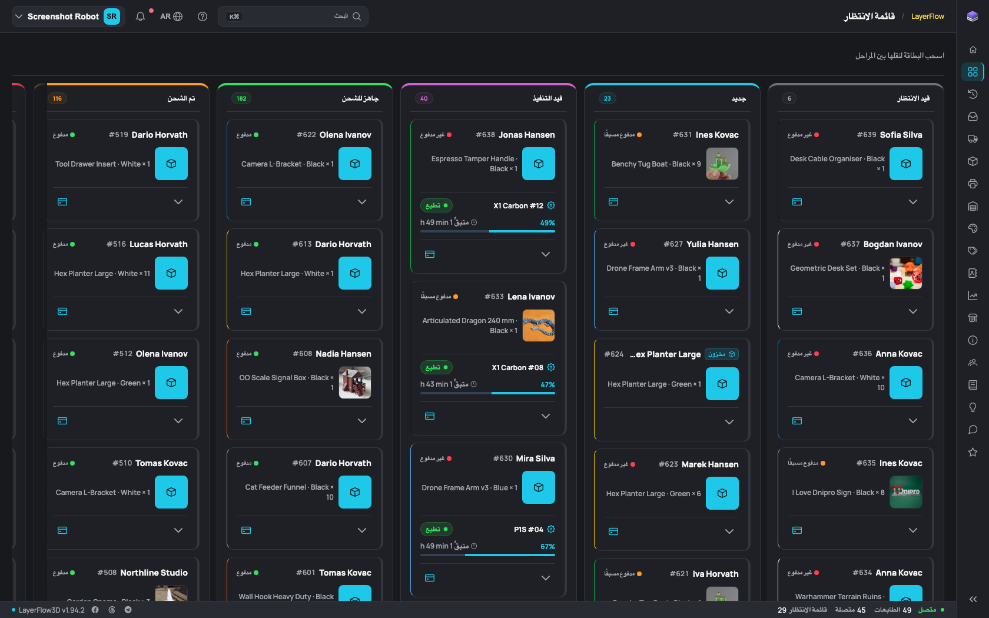Click the 67% progress bar on order #630
This screenshot has height=618, width=989.
487,555
